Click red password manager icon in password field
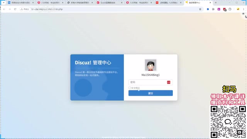The height and width of the screenshot is (139, 247). pos(169,82)
